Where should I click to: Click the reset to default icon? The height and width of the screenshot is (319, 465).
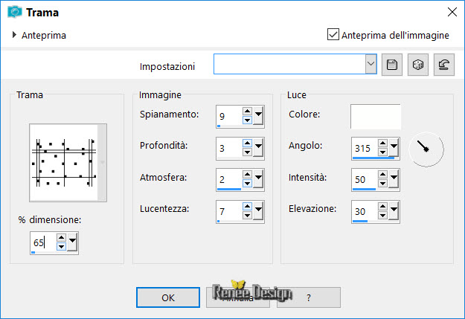[x=445, y=65]
